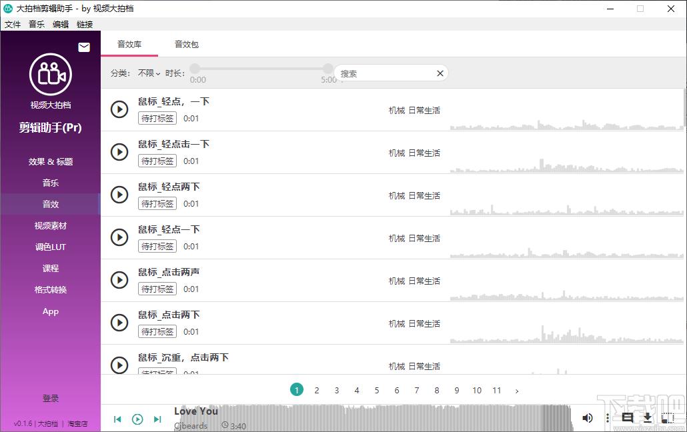Click the download arrow icon in player bar
This screenshot has width=687, height=432.
pos(647,418)
